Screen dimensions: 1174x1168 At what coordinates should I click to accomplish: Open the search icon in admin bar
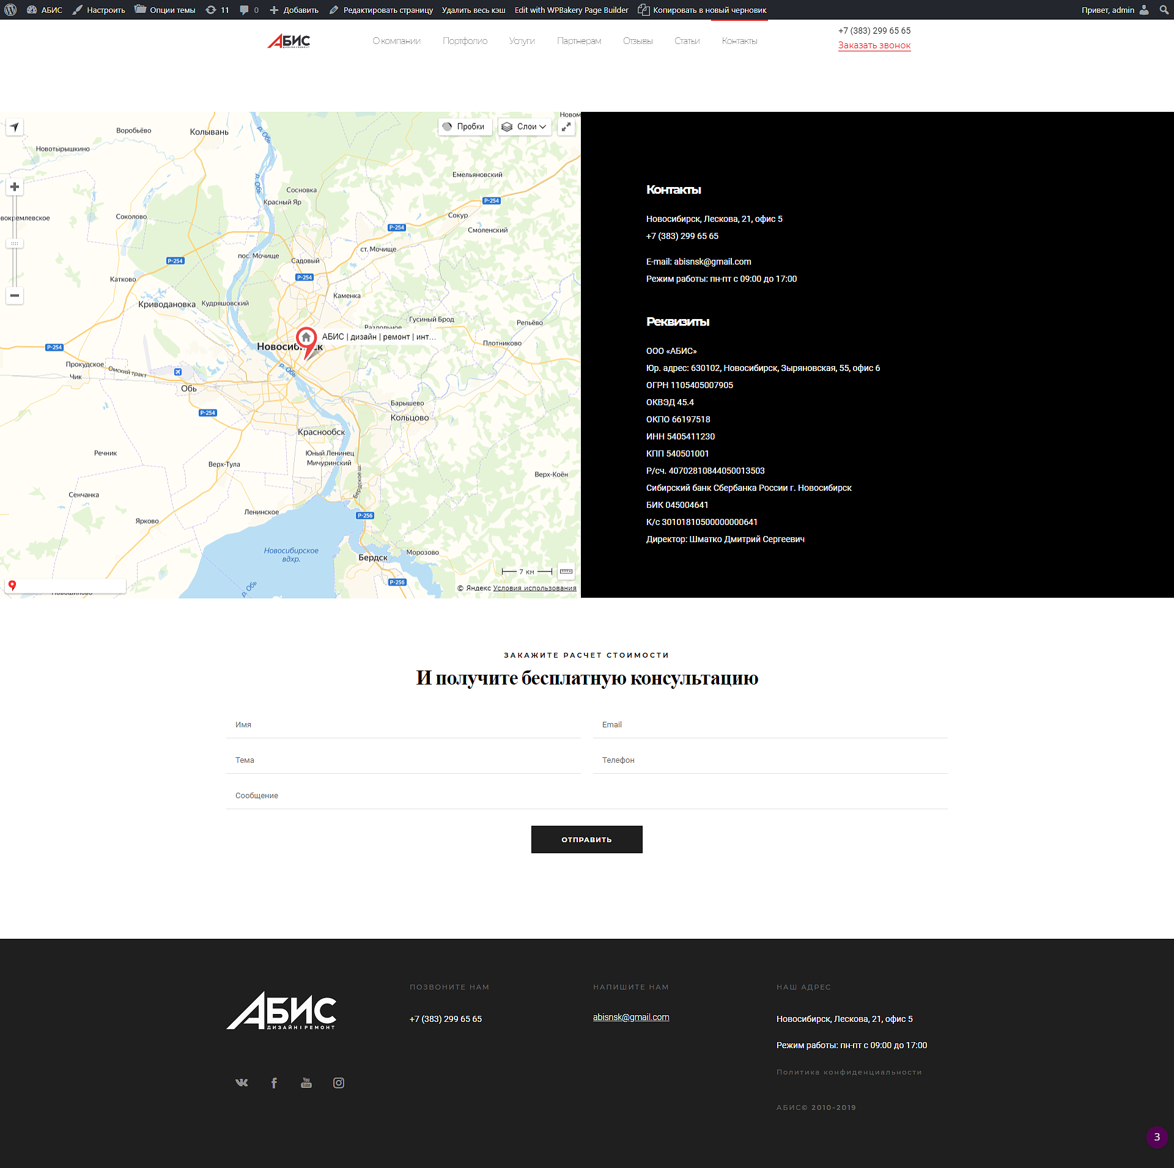1163,10
